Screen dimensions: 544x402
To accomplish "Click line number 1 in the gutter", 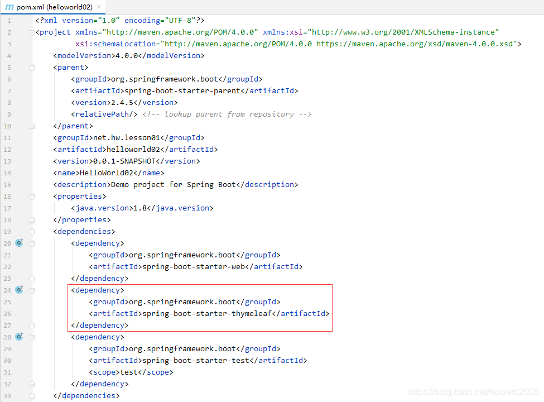I will [9, 21].
